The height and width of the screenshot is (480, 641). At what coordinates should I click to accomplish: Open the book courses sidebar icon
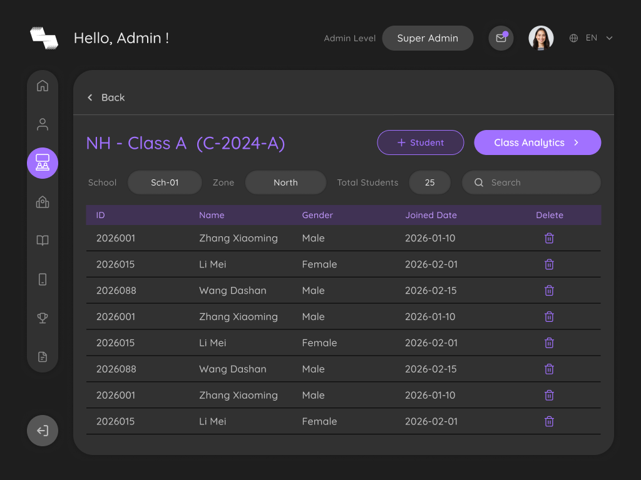pos(43,241)
